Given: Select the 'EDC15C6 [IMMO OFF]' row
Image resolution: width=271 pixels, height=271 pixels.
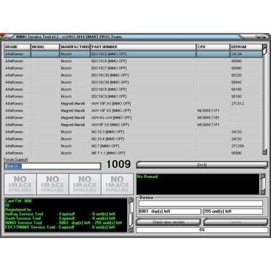Looking at the screenshot, I should point(133,61).
